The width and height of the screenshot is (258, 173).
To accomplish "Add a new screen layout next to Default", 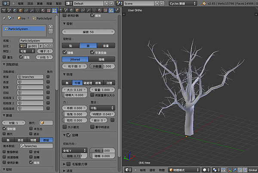I will [107, 3].
